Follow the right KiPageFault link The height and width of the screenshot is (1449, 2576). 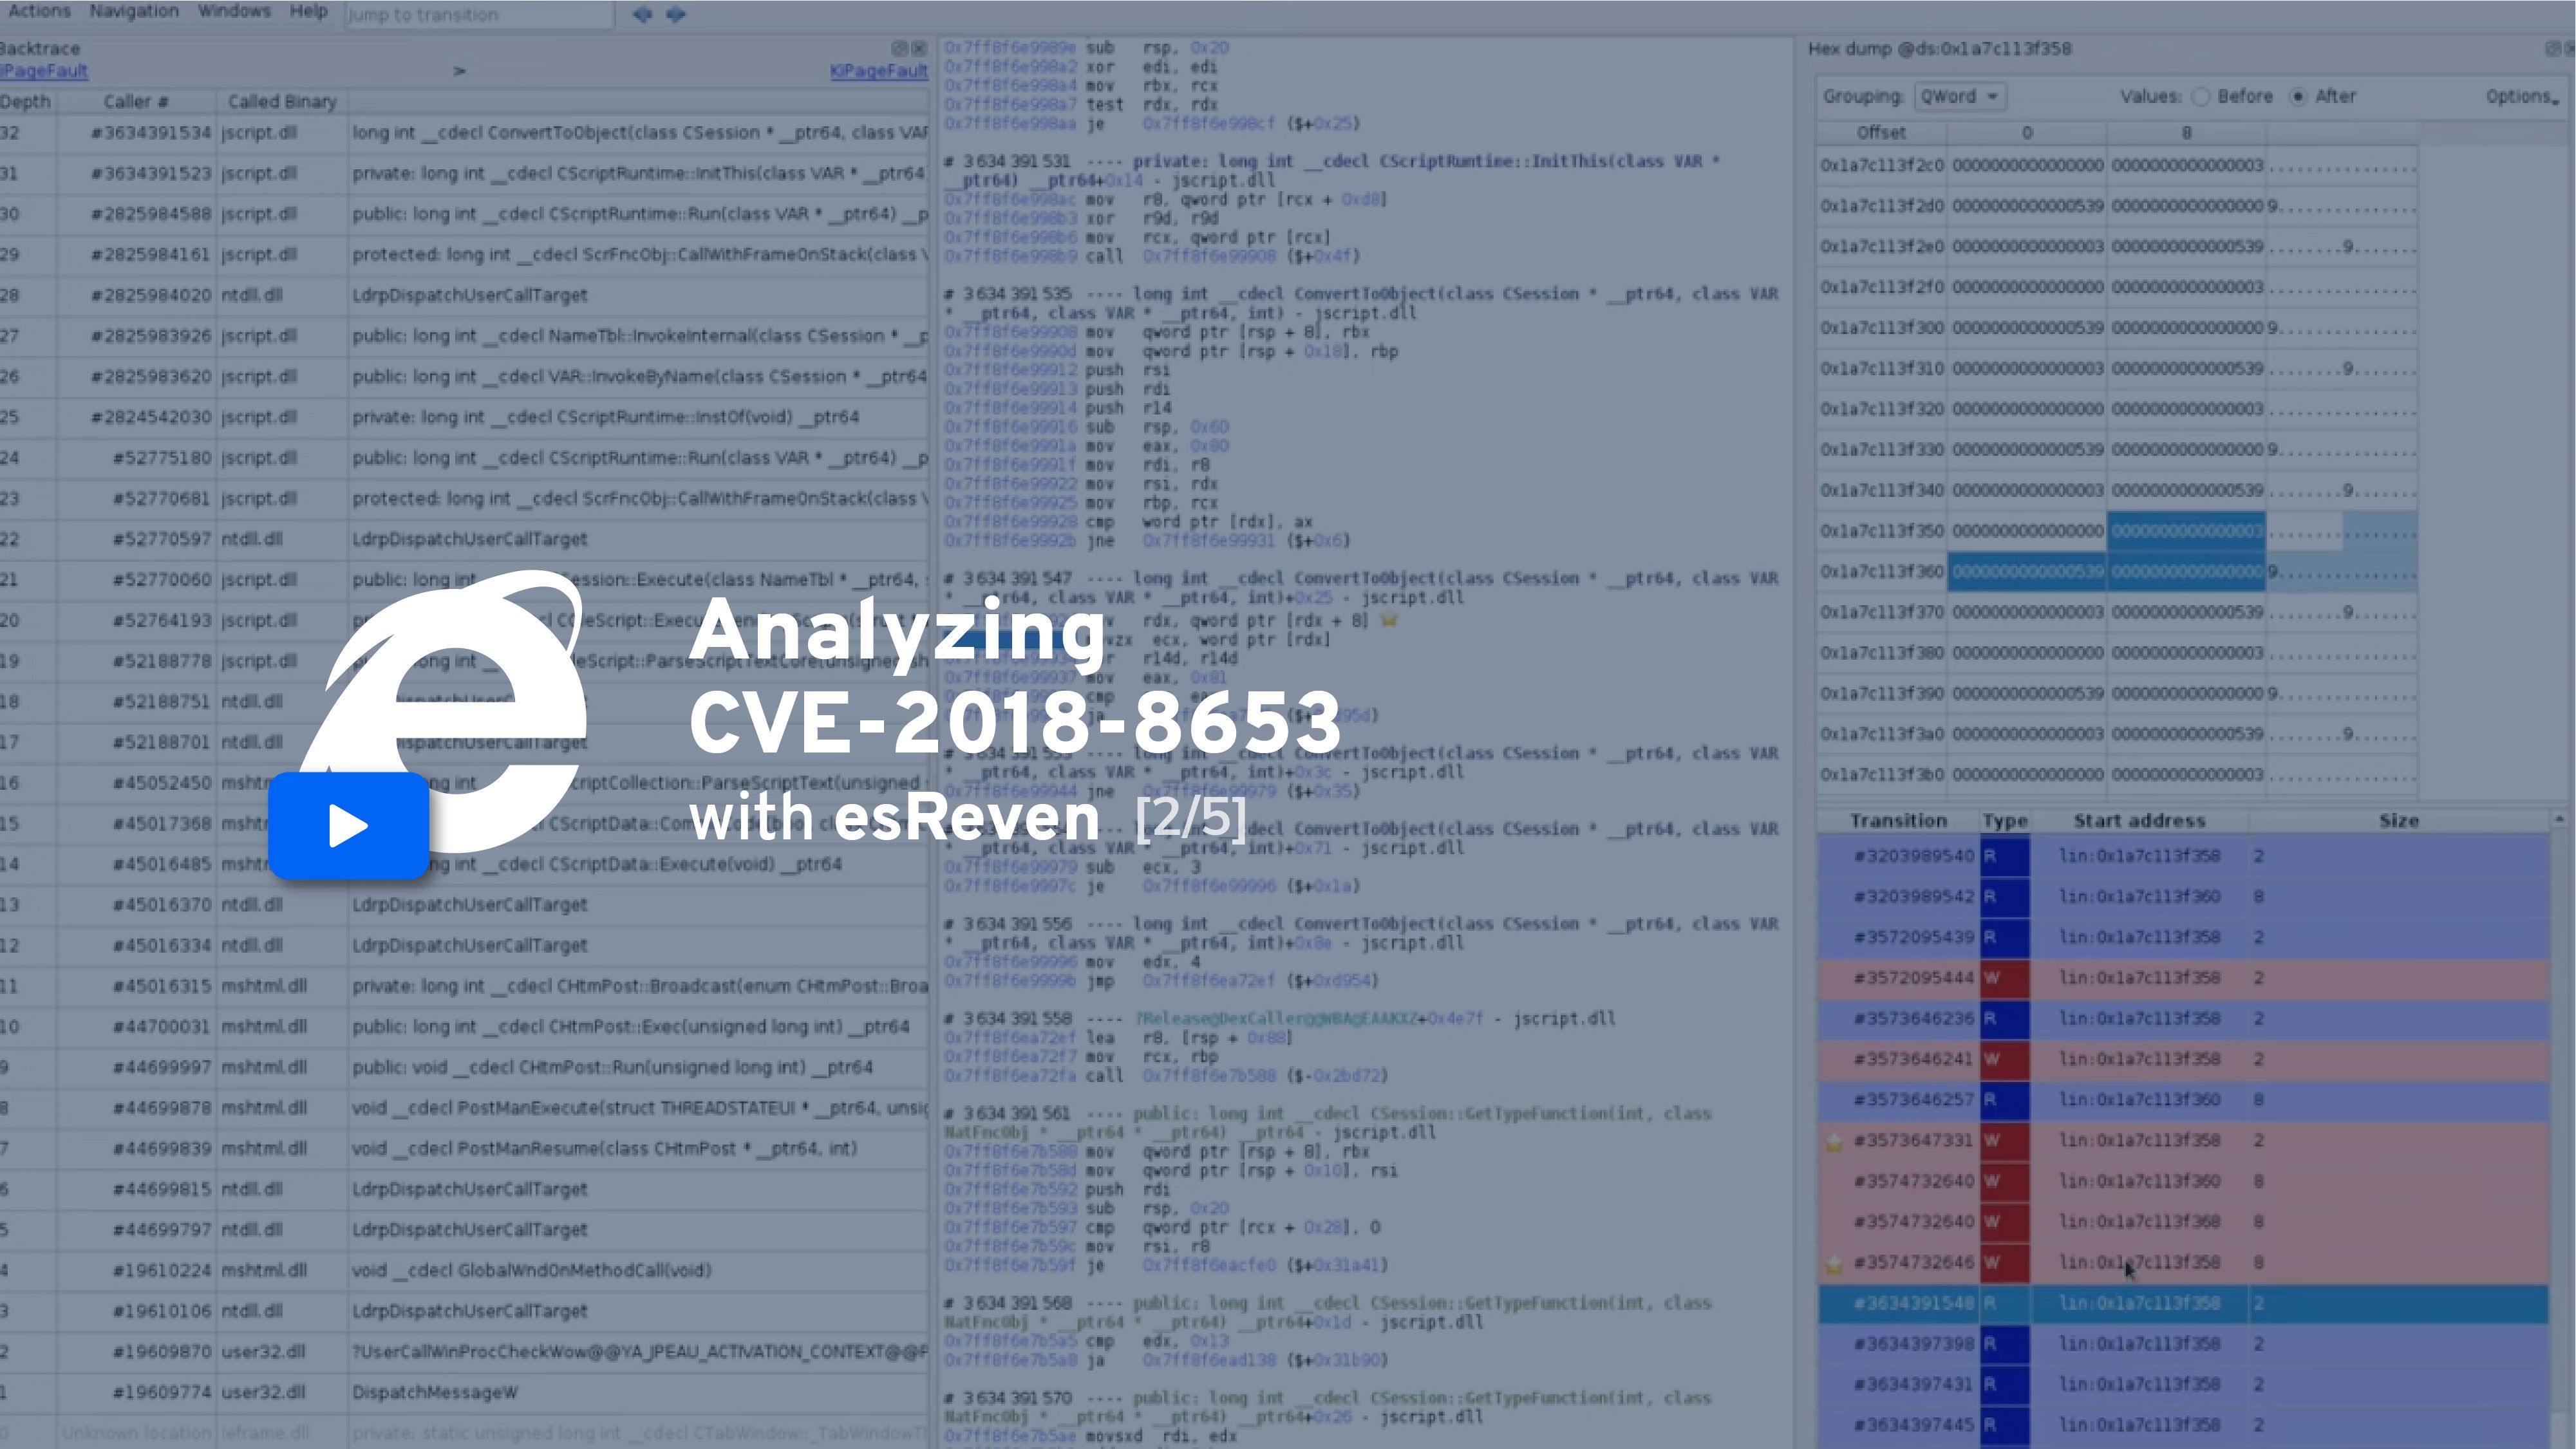878,71
